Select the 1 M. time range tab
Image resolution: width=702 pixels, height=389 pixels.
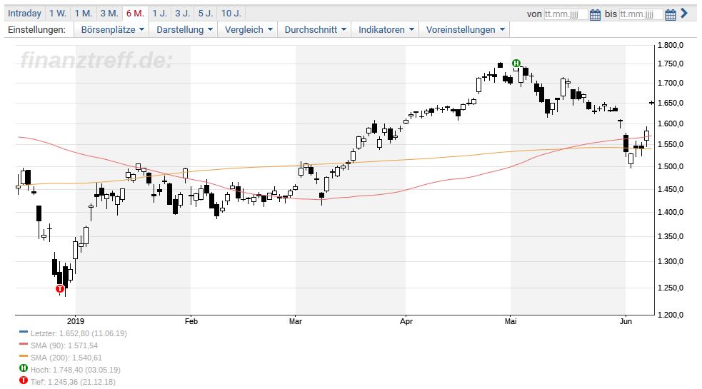[84, 14]
